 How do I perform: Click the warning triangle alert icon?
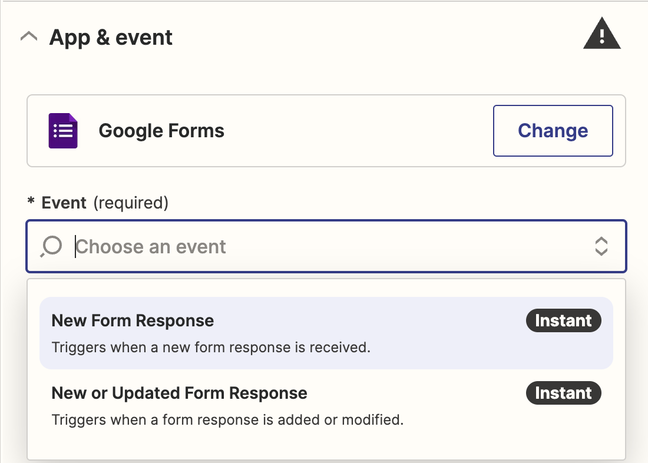(601, 34)
